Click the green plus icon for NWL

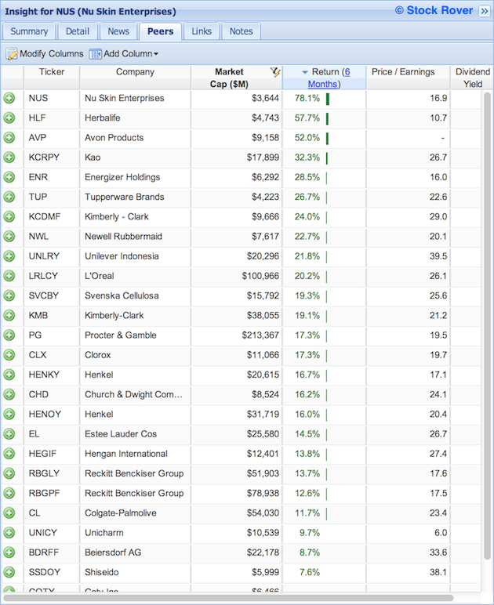9,236
